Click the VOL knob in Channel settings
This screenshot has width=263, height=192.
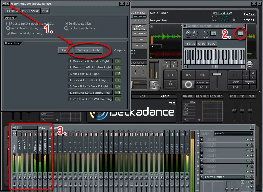(196, 33)
